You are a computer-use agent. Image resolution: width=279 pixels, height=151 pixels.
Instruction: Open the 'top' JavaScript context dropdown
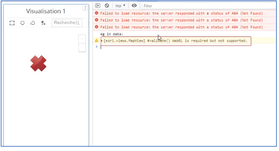coord(120,6)
